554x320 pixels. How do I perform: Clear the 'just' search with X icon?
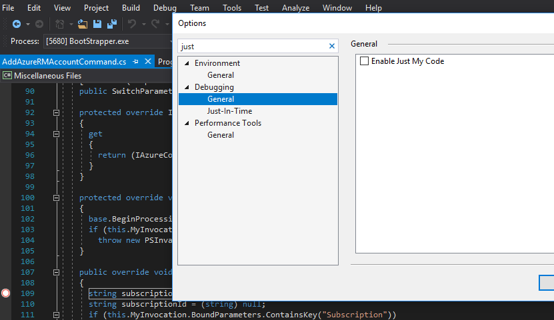(x=332, y=46)
